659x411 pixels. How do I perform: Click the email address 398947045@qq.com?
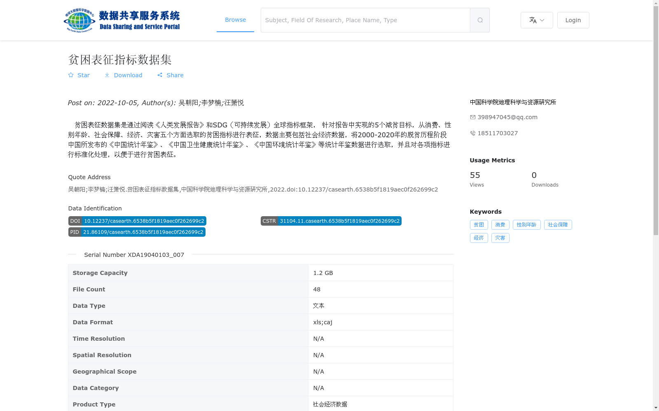click(x=507, y=117)
